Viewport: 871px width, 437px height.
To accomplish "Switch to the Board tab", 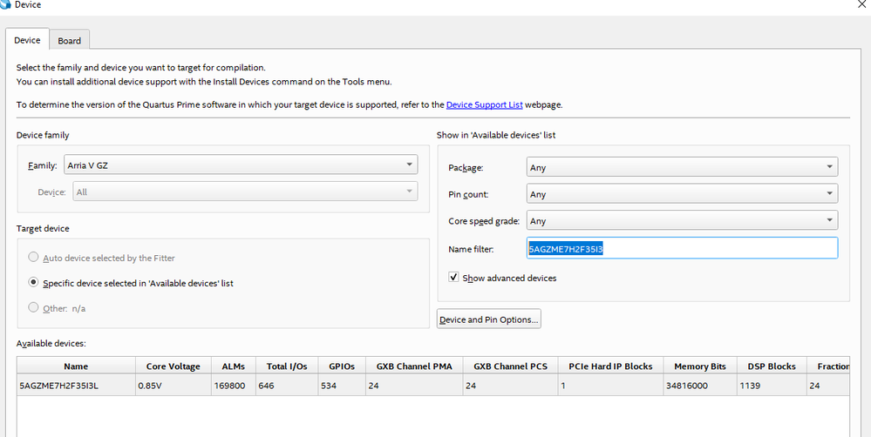I will 70,41.
